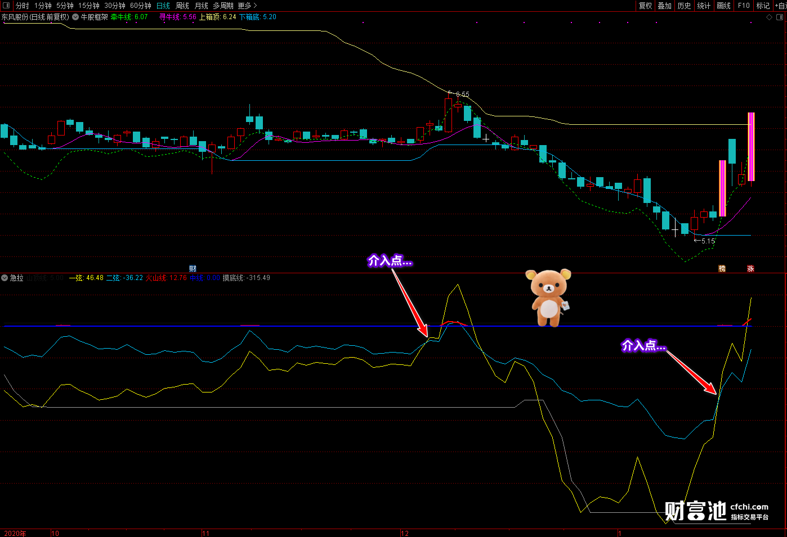The width and height of the screenshot is (787, 537).
Task: Click the 上箱顶 6.24 value label
Action: (218, 17)
